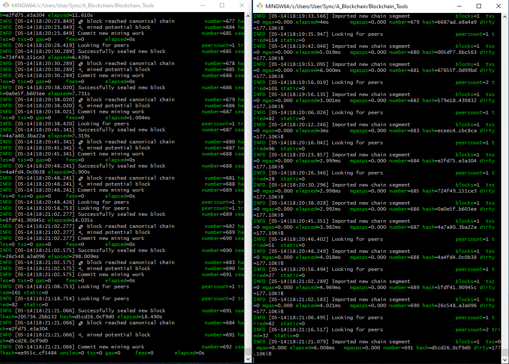Viewport: 509px width, 364px height.
Task: Click 'peercount=2' in left terminal
Action: coord(218,299)
